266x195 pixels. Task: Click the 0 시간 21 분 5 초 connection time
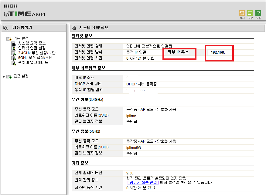140,58
